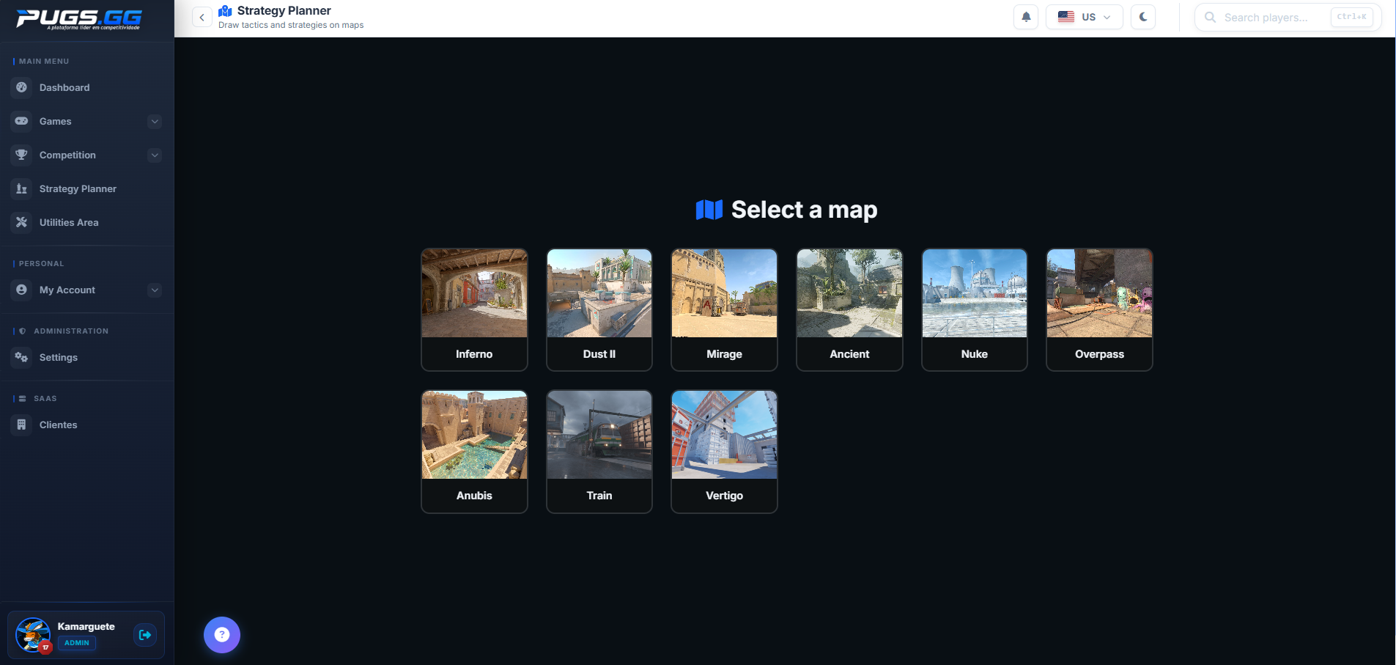Choose the Dust II map
This screenshot has width=1396, height=665.
tap(599, 309)
